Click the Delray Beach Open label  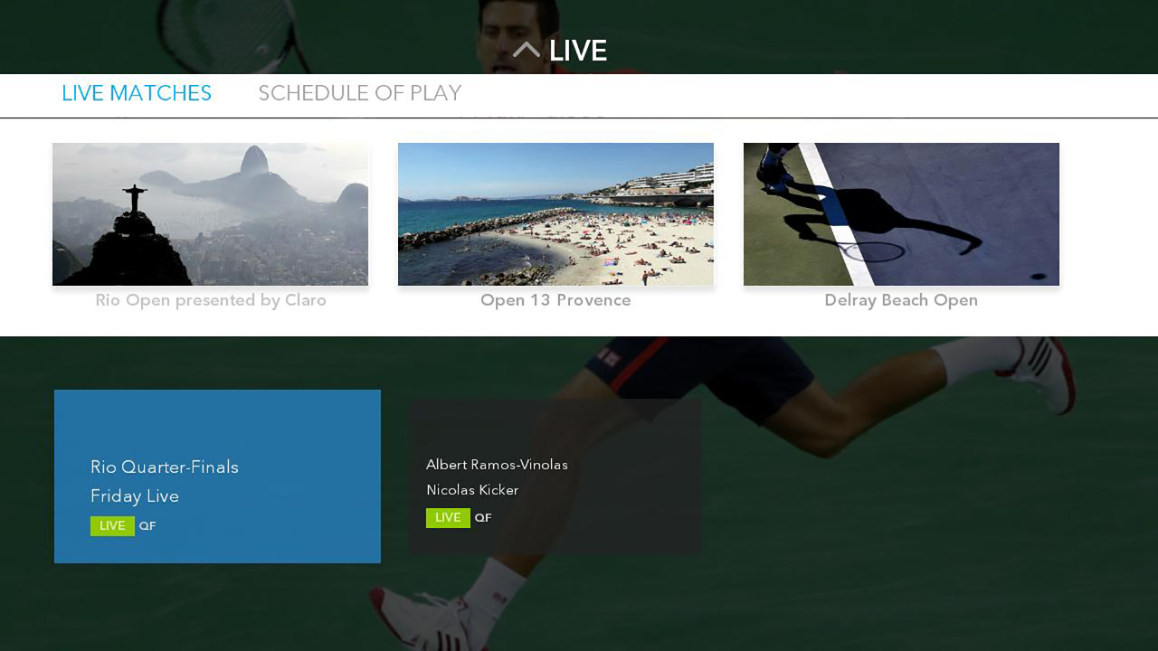(x=901, y=300)
